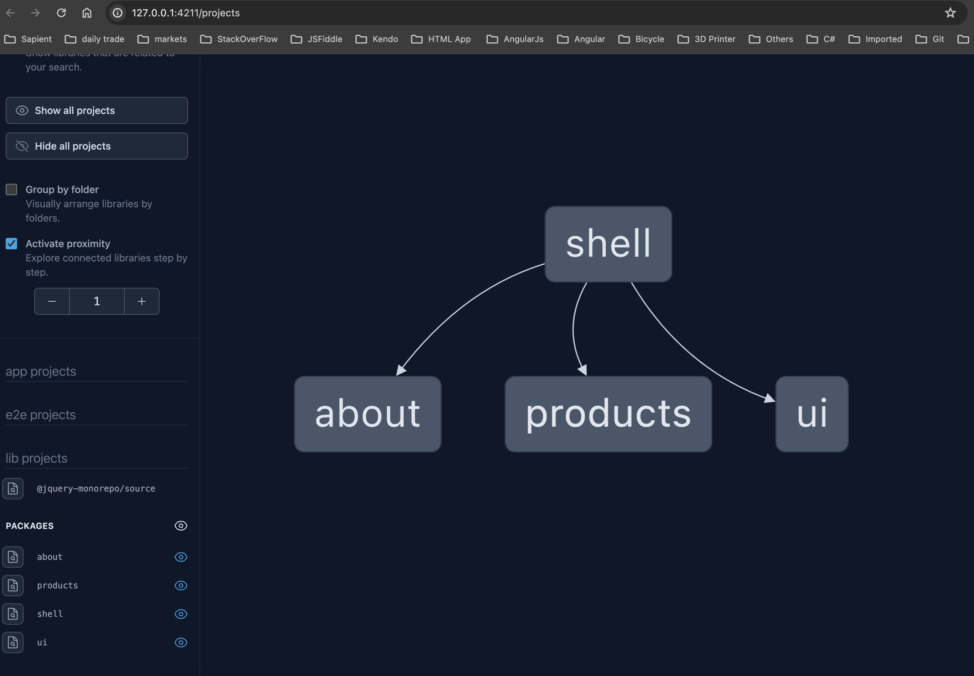974x676 pixels.
Task: Click Hide all projects button
Action: click(x=97, y=146)
